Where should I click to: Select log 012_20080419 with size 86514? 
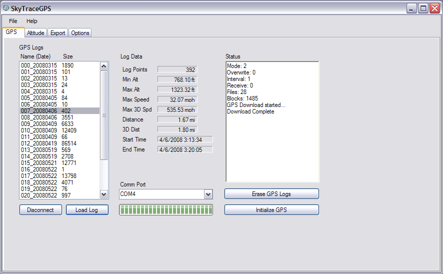point(59,143)
